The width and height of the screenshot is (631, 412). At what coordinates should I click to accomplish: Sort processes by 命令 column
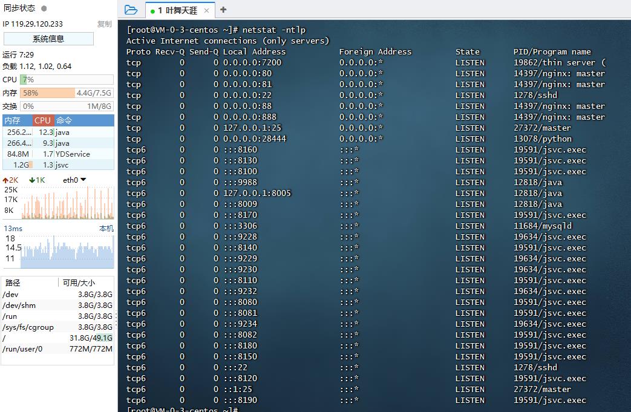click(83, 120)
